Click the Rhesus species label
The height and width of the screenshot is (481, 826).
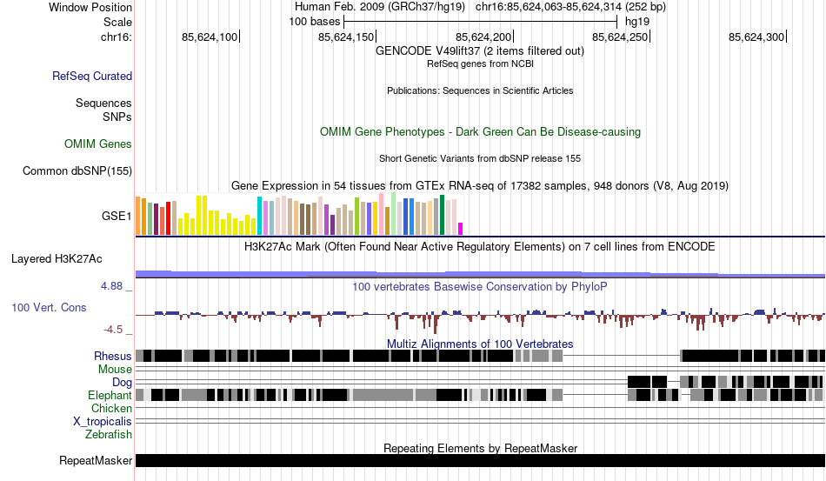click(113, 356)
